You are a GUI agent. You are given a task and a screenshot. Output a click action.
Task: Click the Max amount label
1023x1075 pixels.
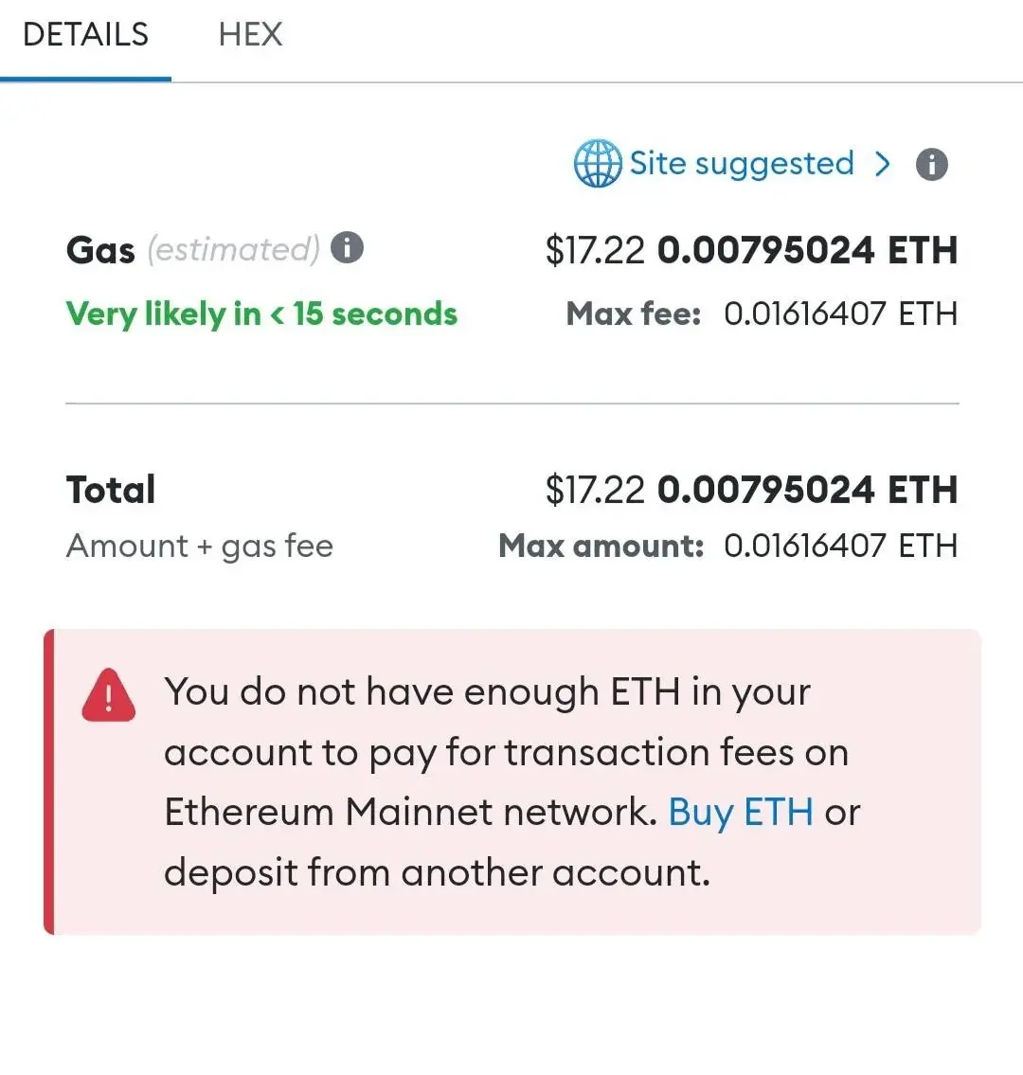601,546
